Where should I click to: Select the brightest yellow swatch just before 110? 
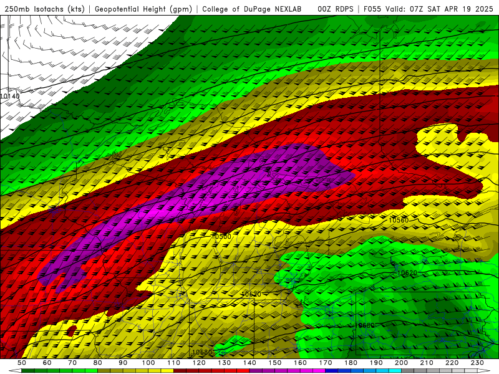click(x=167, y=371)
